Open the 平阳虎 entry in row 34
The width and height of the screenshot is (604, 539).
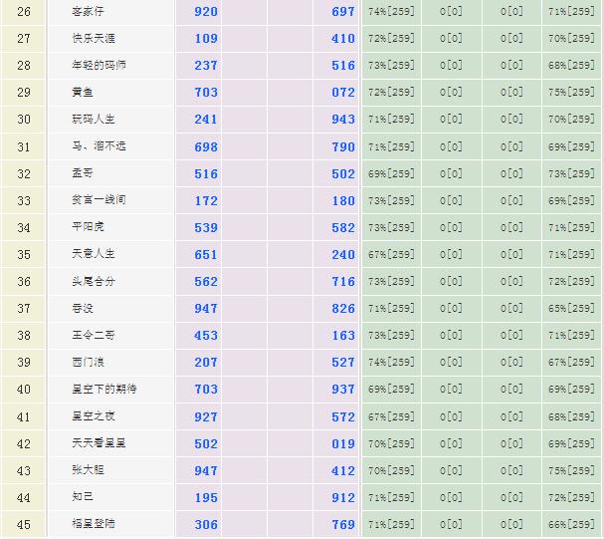point(88,227)
